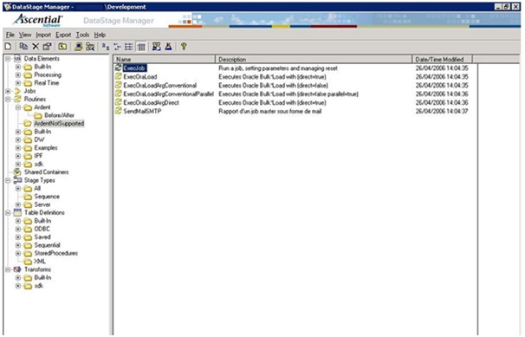
Task: Open the Import menu
Action: point(43,35)
